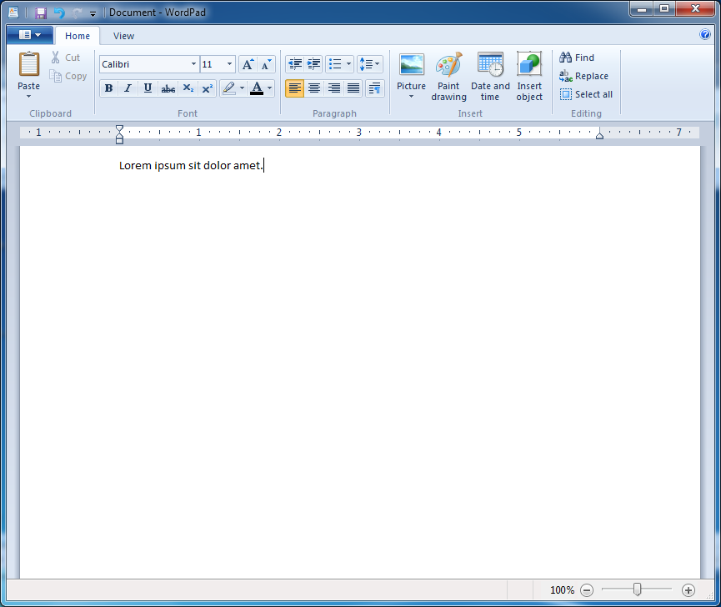Click the zoom slider handle
Image resolution: width=721 pixels, height=607 pixels.
pyautogui.click(x=637, y=589)
